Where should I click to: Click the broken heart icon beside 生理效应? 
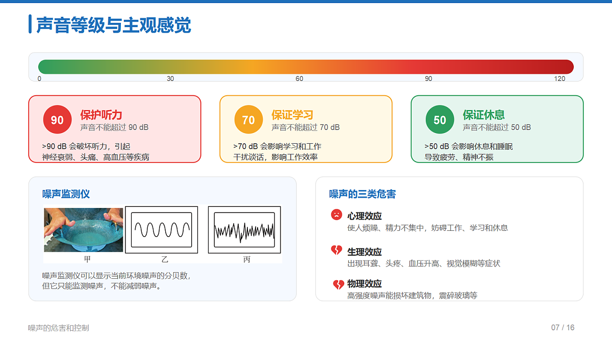(x=337, y=250)
